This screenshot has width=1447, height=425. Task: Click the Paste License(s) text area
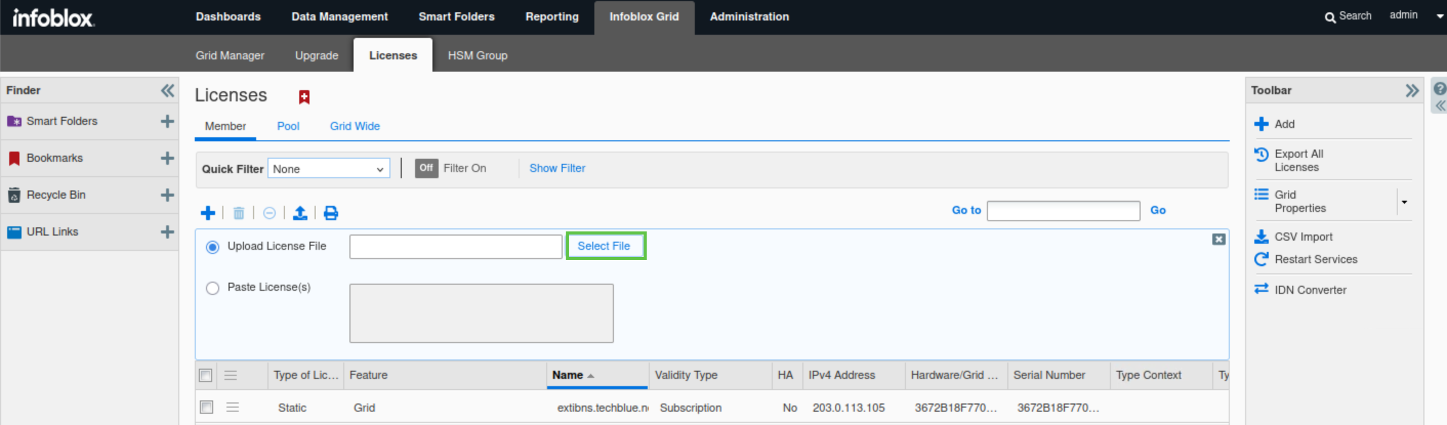(482, 313)
